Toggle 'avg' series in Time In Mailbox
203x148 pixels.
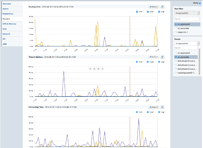click(x=159, y=62)
